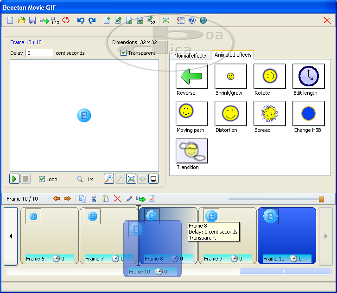Viewport: 337px width, 293px height.
Task: Open the Help question mark icon
Action: (192, 20)
